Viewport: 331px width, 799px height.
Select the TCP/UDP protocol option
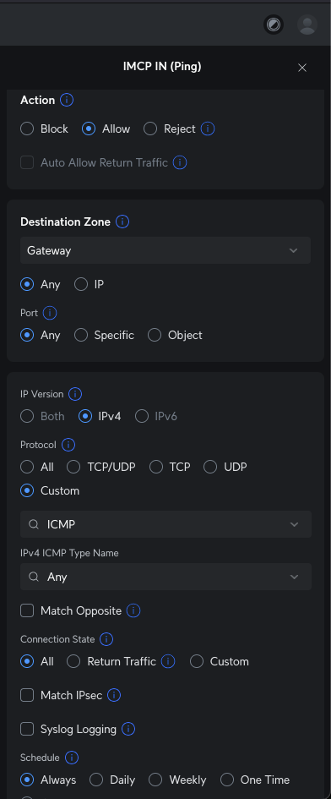tap(73, 467)
